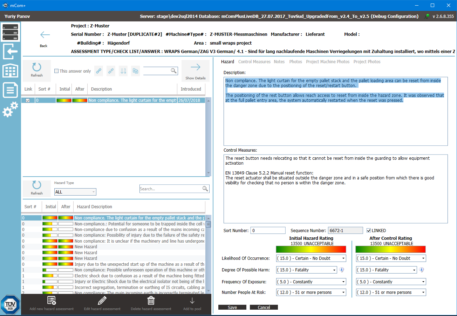Open the settings gears sidebar icon
The image size is (457, 316).
coord(10,109)
